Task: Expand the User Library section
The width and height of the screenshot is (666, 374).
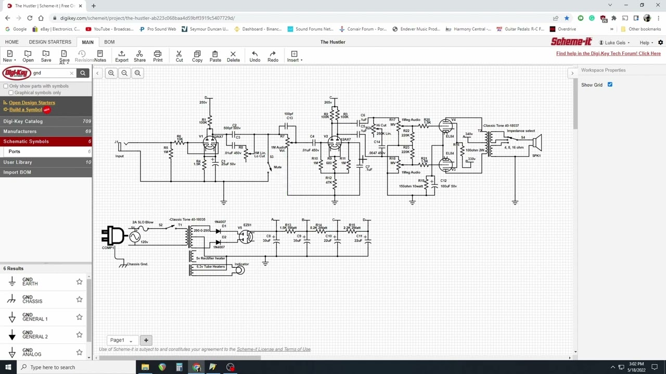Action: pos(46,162)
